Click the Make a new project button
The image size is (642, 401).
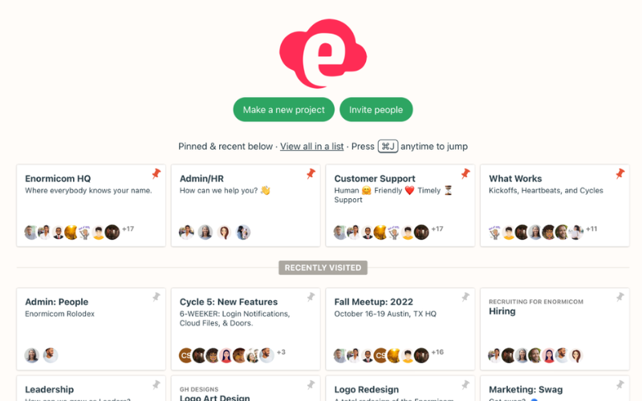tap(284, 110)
